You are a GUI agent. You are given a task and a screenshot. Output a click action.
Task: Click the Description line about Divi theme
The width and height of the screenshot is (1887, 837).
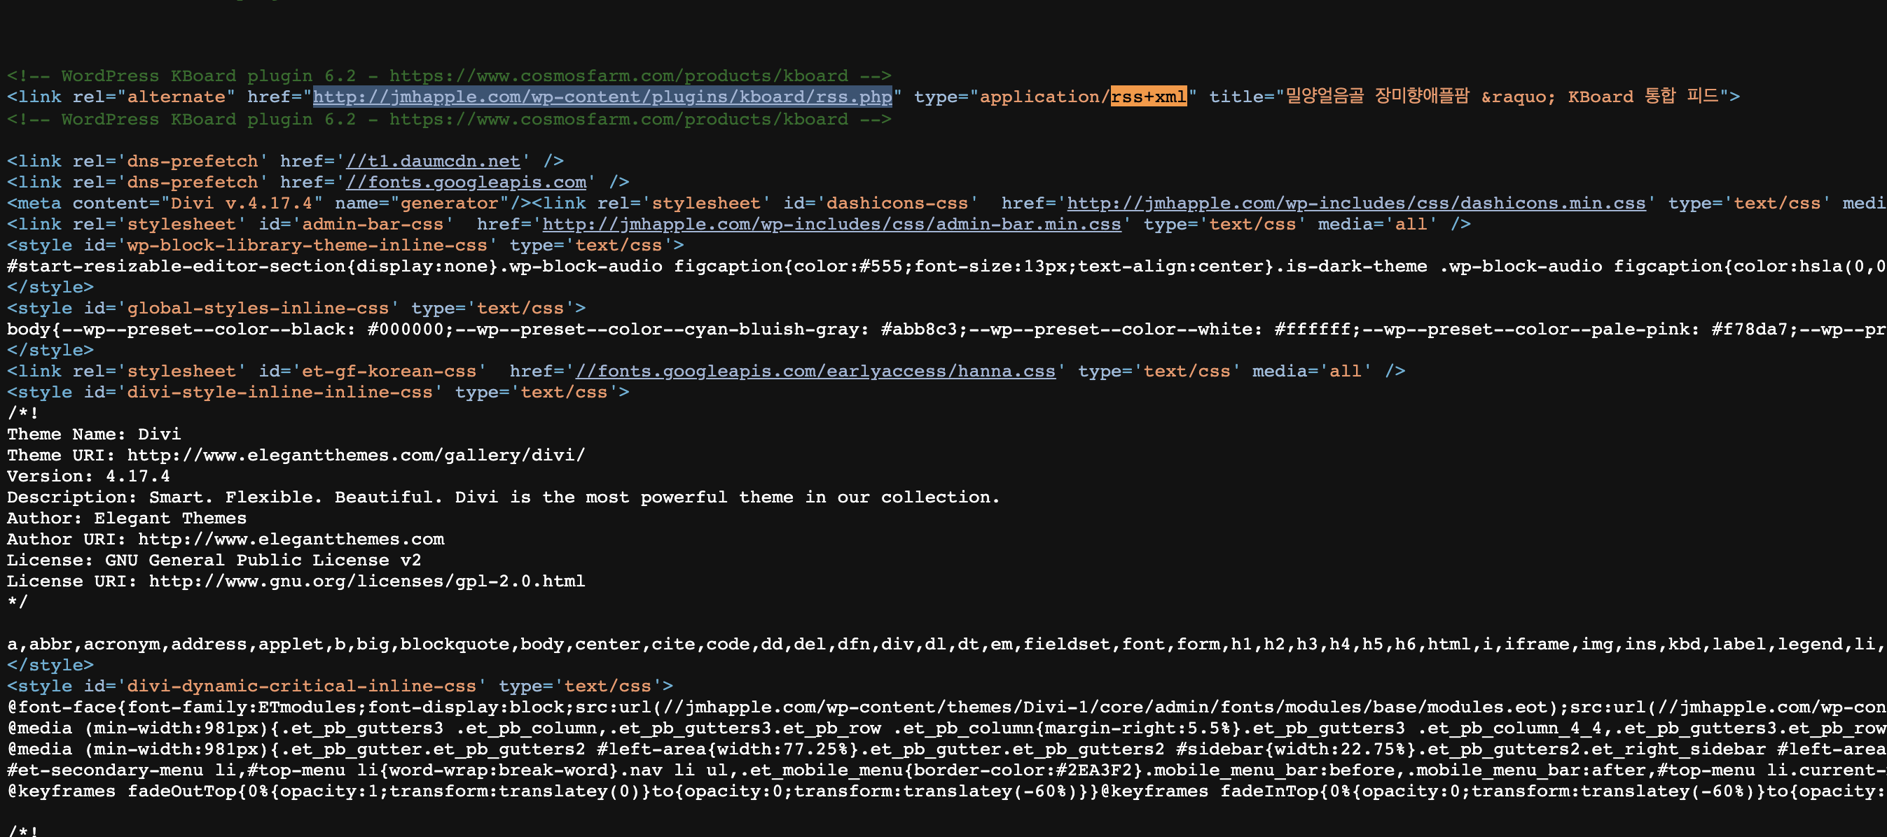[502, 498]
